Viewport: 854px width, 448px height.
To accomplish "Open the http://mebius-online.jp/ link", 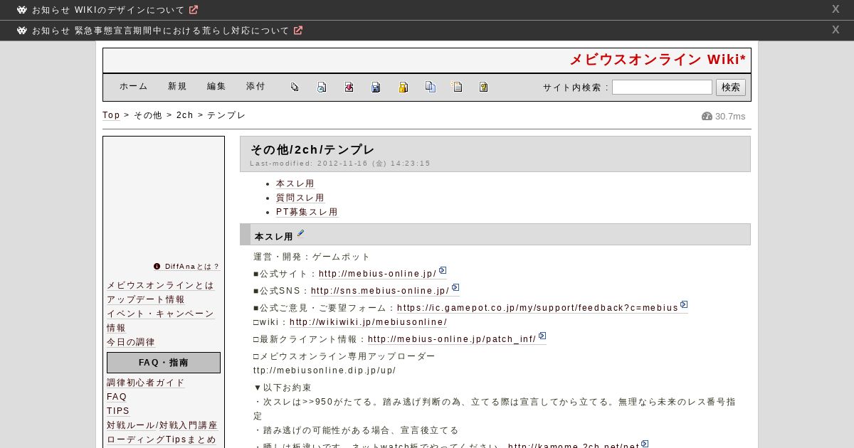I will coord(378,274).
